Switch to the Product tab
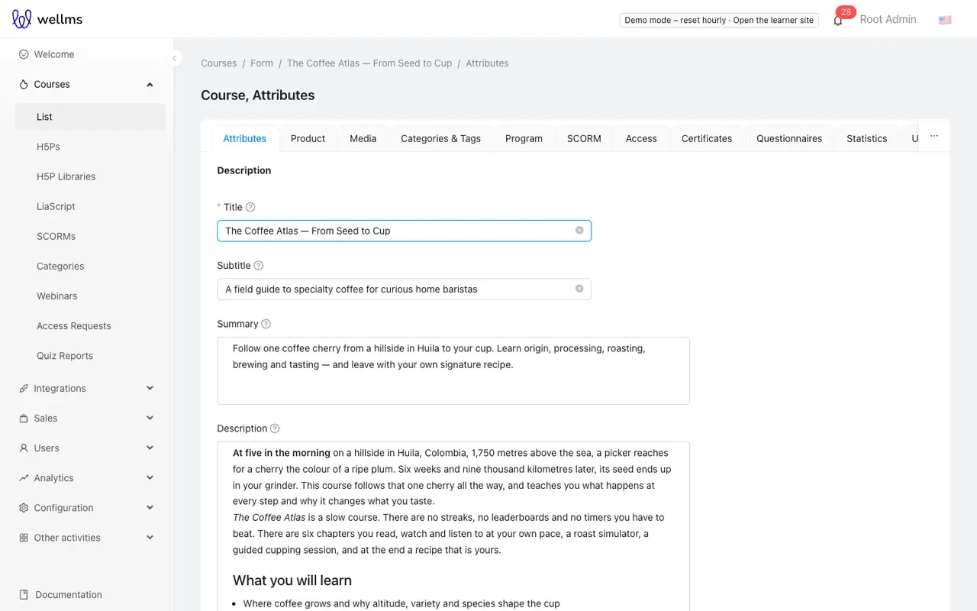Viewport: 977px width, 611px height. (308, 138)
